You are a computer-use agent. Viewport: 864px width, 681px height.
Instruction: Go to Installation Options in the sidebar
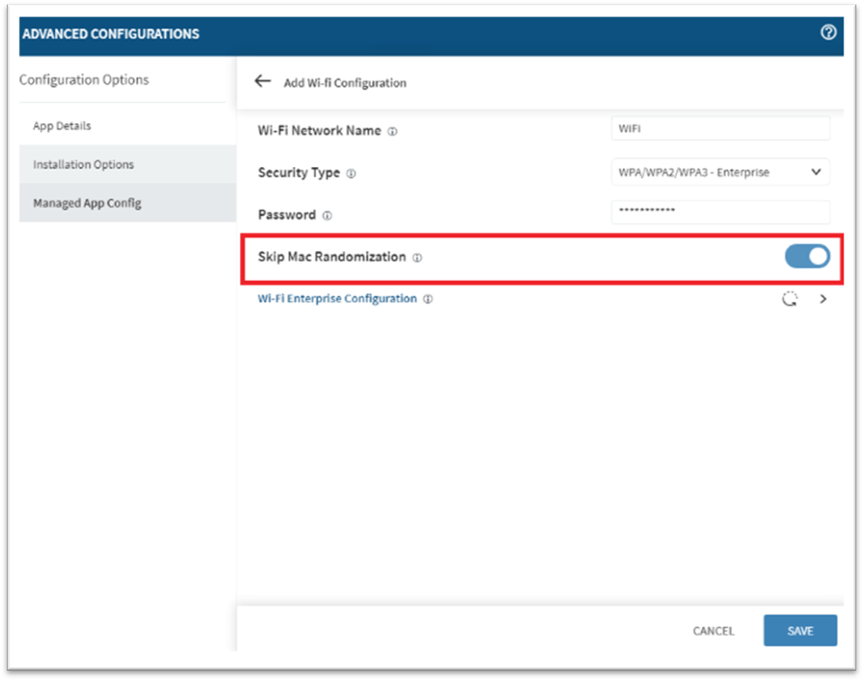click(x=83, y=164)
